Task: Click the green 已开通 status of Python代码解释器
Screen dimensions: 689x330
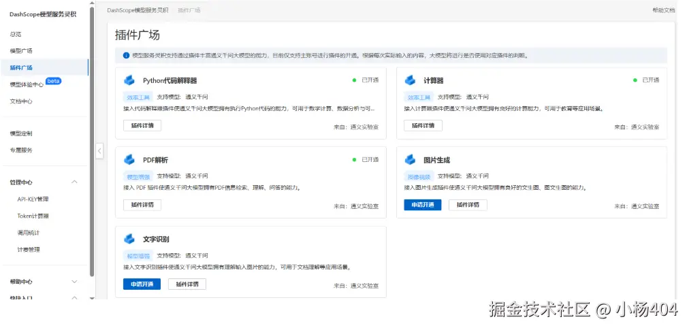Action: [366, 80]
